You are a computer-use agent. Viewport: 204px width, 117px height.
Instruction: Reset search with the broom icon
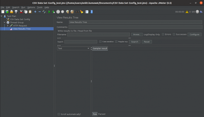[x=82, y=12]
